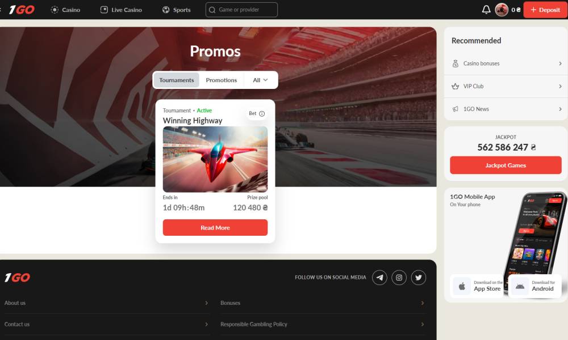Open Twitter social media icon

point(419,278)
